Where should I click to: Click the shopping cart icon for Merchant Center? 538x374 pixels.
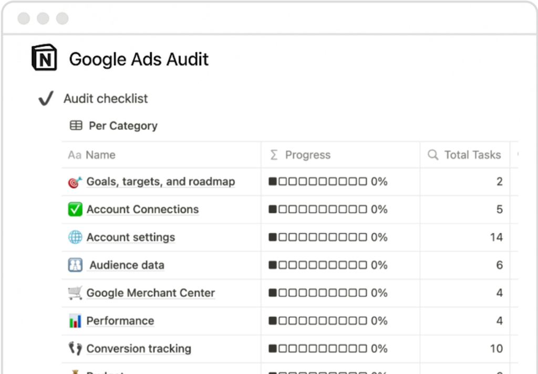(75, 293)
